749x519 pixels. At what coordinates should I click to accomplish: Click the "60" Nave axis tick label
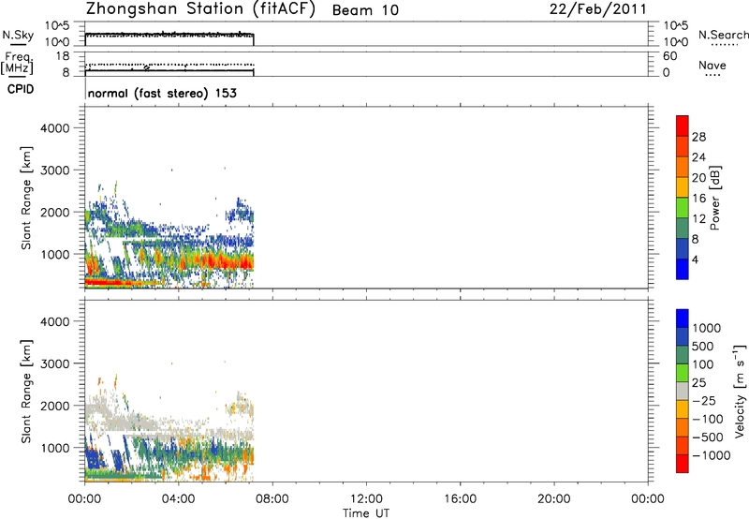pos(669,56)
